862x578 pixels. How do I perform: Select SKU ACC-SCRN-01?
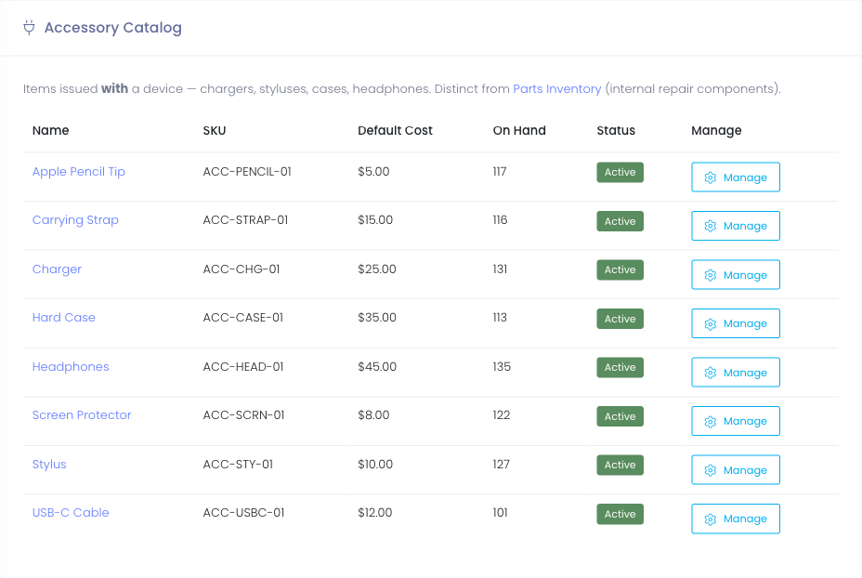point(243,415)
